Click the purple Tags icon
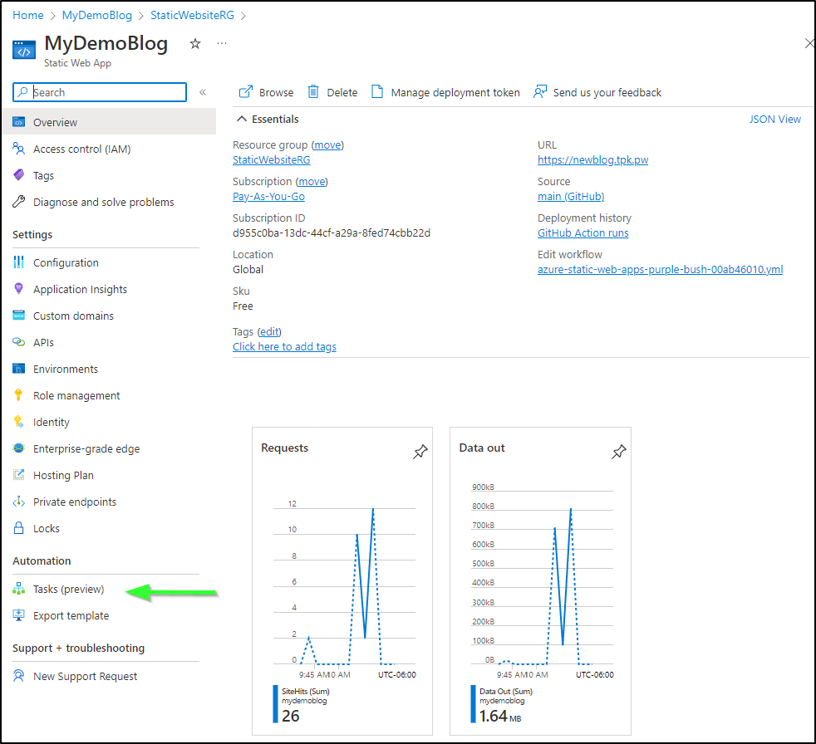816x744 pixels. pos(19,174)
